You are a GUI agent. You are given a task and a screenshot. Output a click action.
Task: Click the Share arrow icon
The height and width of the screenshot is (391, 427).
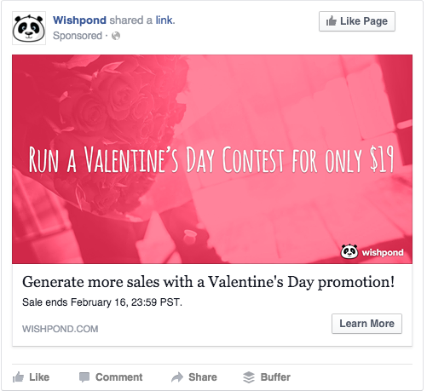(177, 377)
